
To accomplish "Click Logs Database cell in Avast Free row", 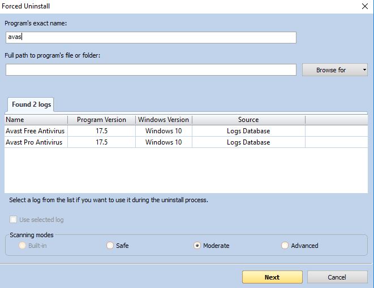I will (x=248, y=131).
